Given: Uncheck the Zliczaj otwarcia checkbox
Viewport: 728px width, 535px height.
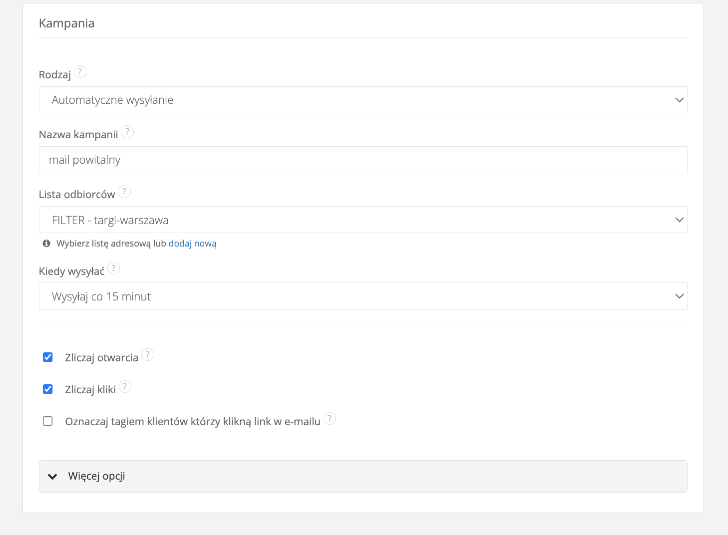Looking at the screenshot, I should pyautogui.click(x=48, y=357).
